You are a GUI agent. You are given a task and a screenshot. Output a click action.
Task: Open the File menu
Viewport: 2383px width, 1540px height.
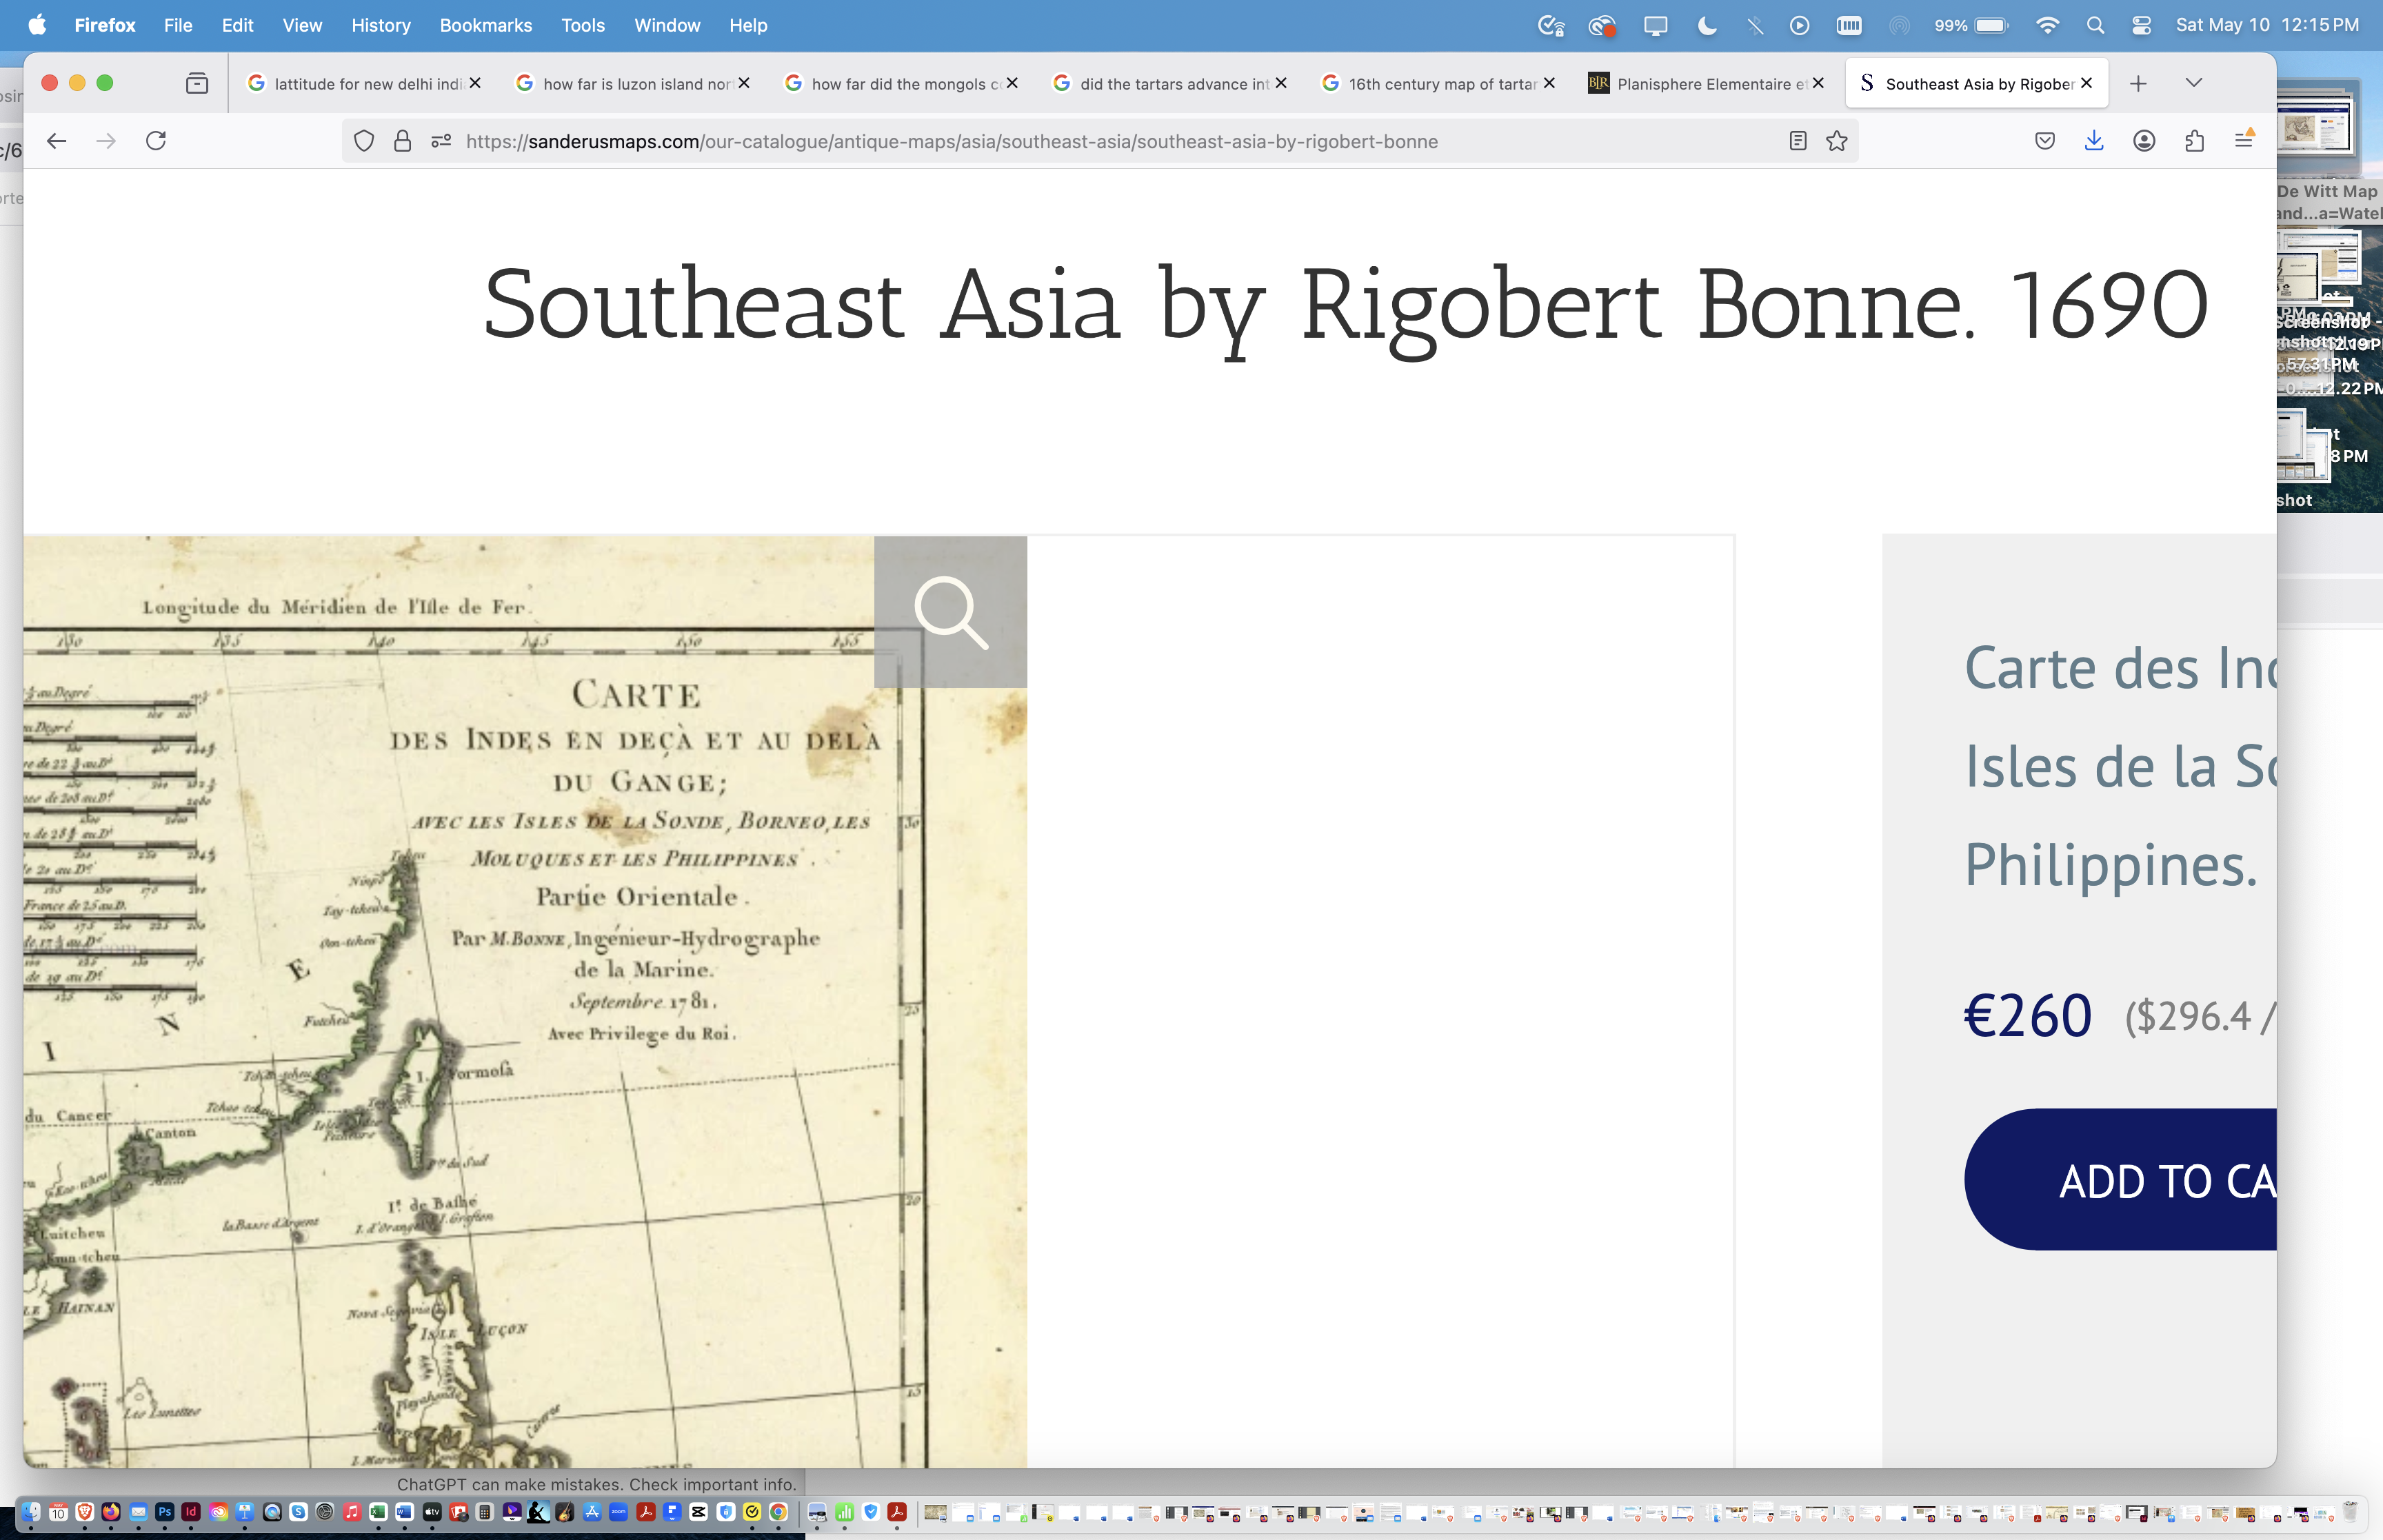(178, 25)
